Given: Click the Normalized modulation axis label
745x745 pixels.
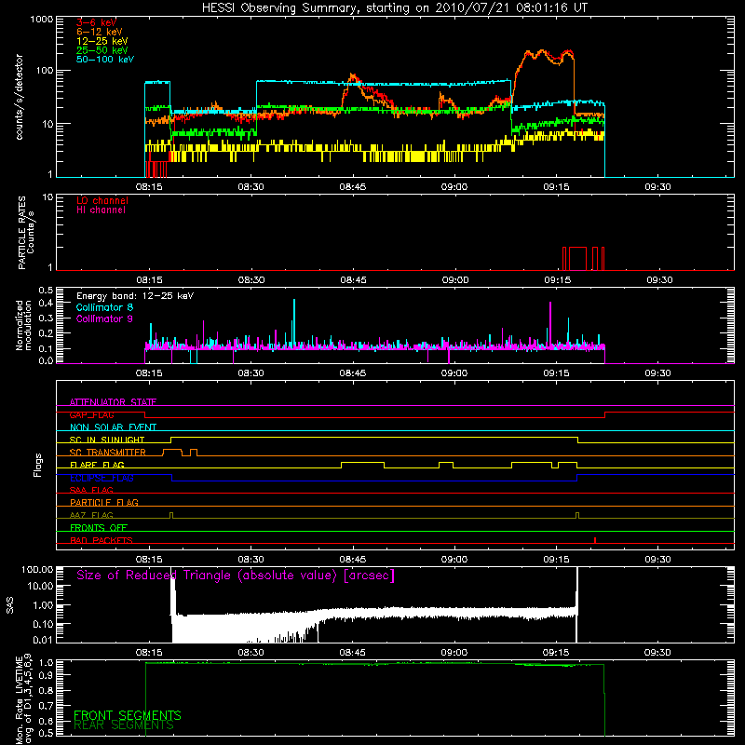Looking at the screenshot, I should coord(23,325).
